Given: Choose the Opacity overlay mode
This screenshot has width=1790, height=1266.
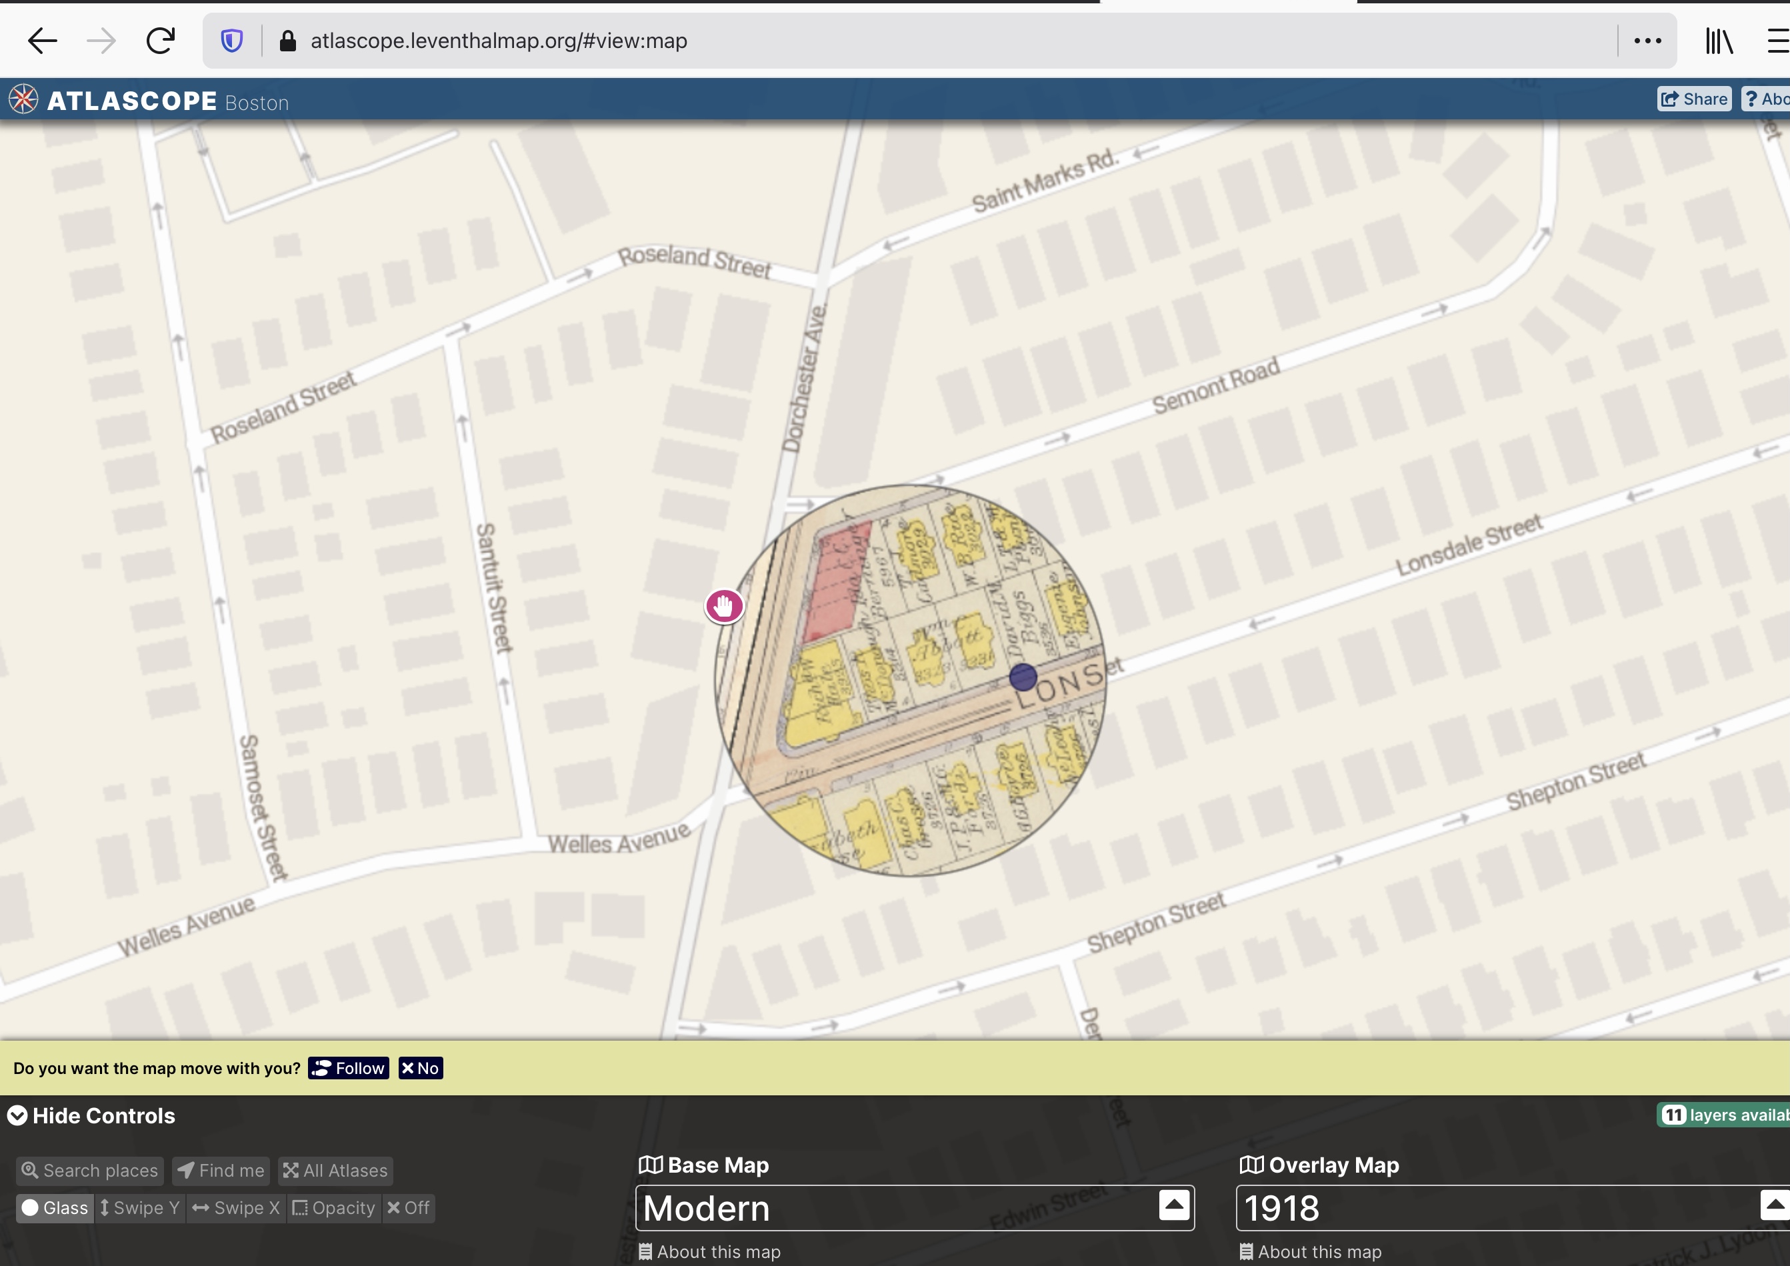Looking at the screenshot, I should [x=334, y=1207].
